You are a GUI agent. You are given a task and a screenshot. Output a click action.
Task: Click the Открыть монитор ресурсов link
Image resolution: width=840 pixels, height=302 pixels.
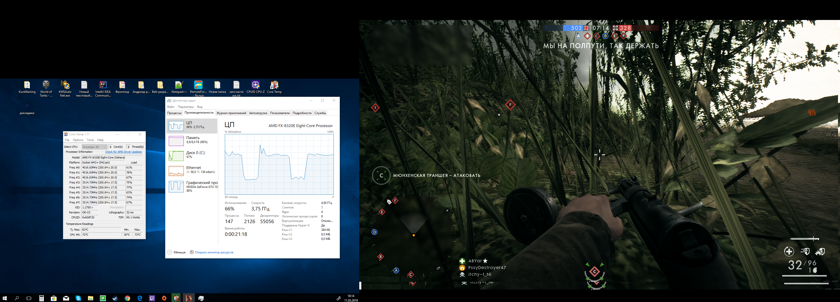click(214, 253)
